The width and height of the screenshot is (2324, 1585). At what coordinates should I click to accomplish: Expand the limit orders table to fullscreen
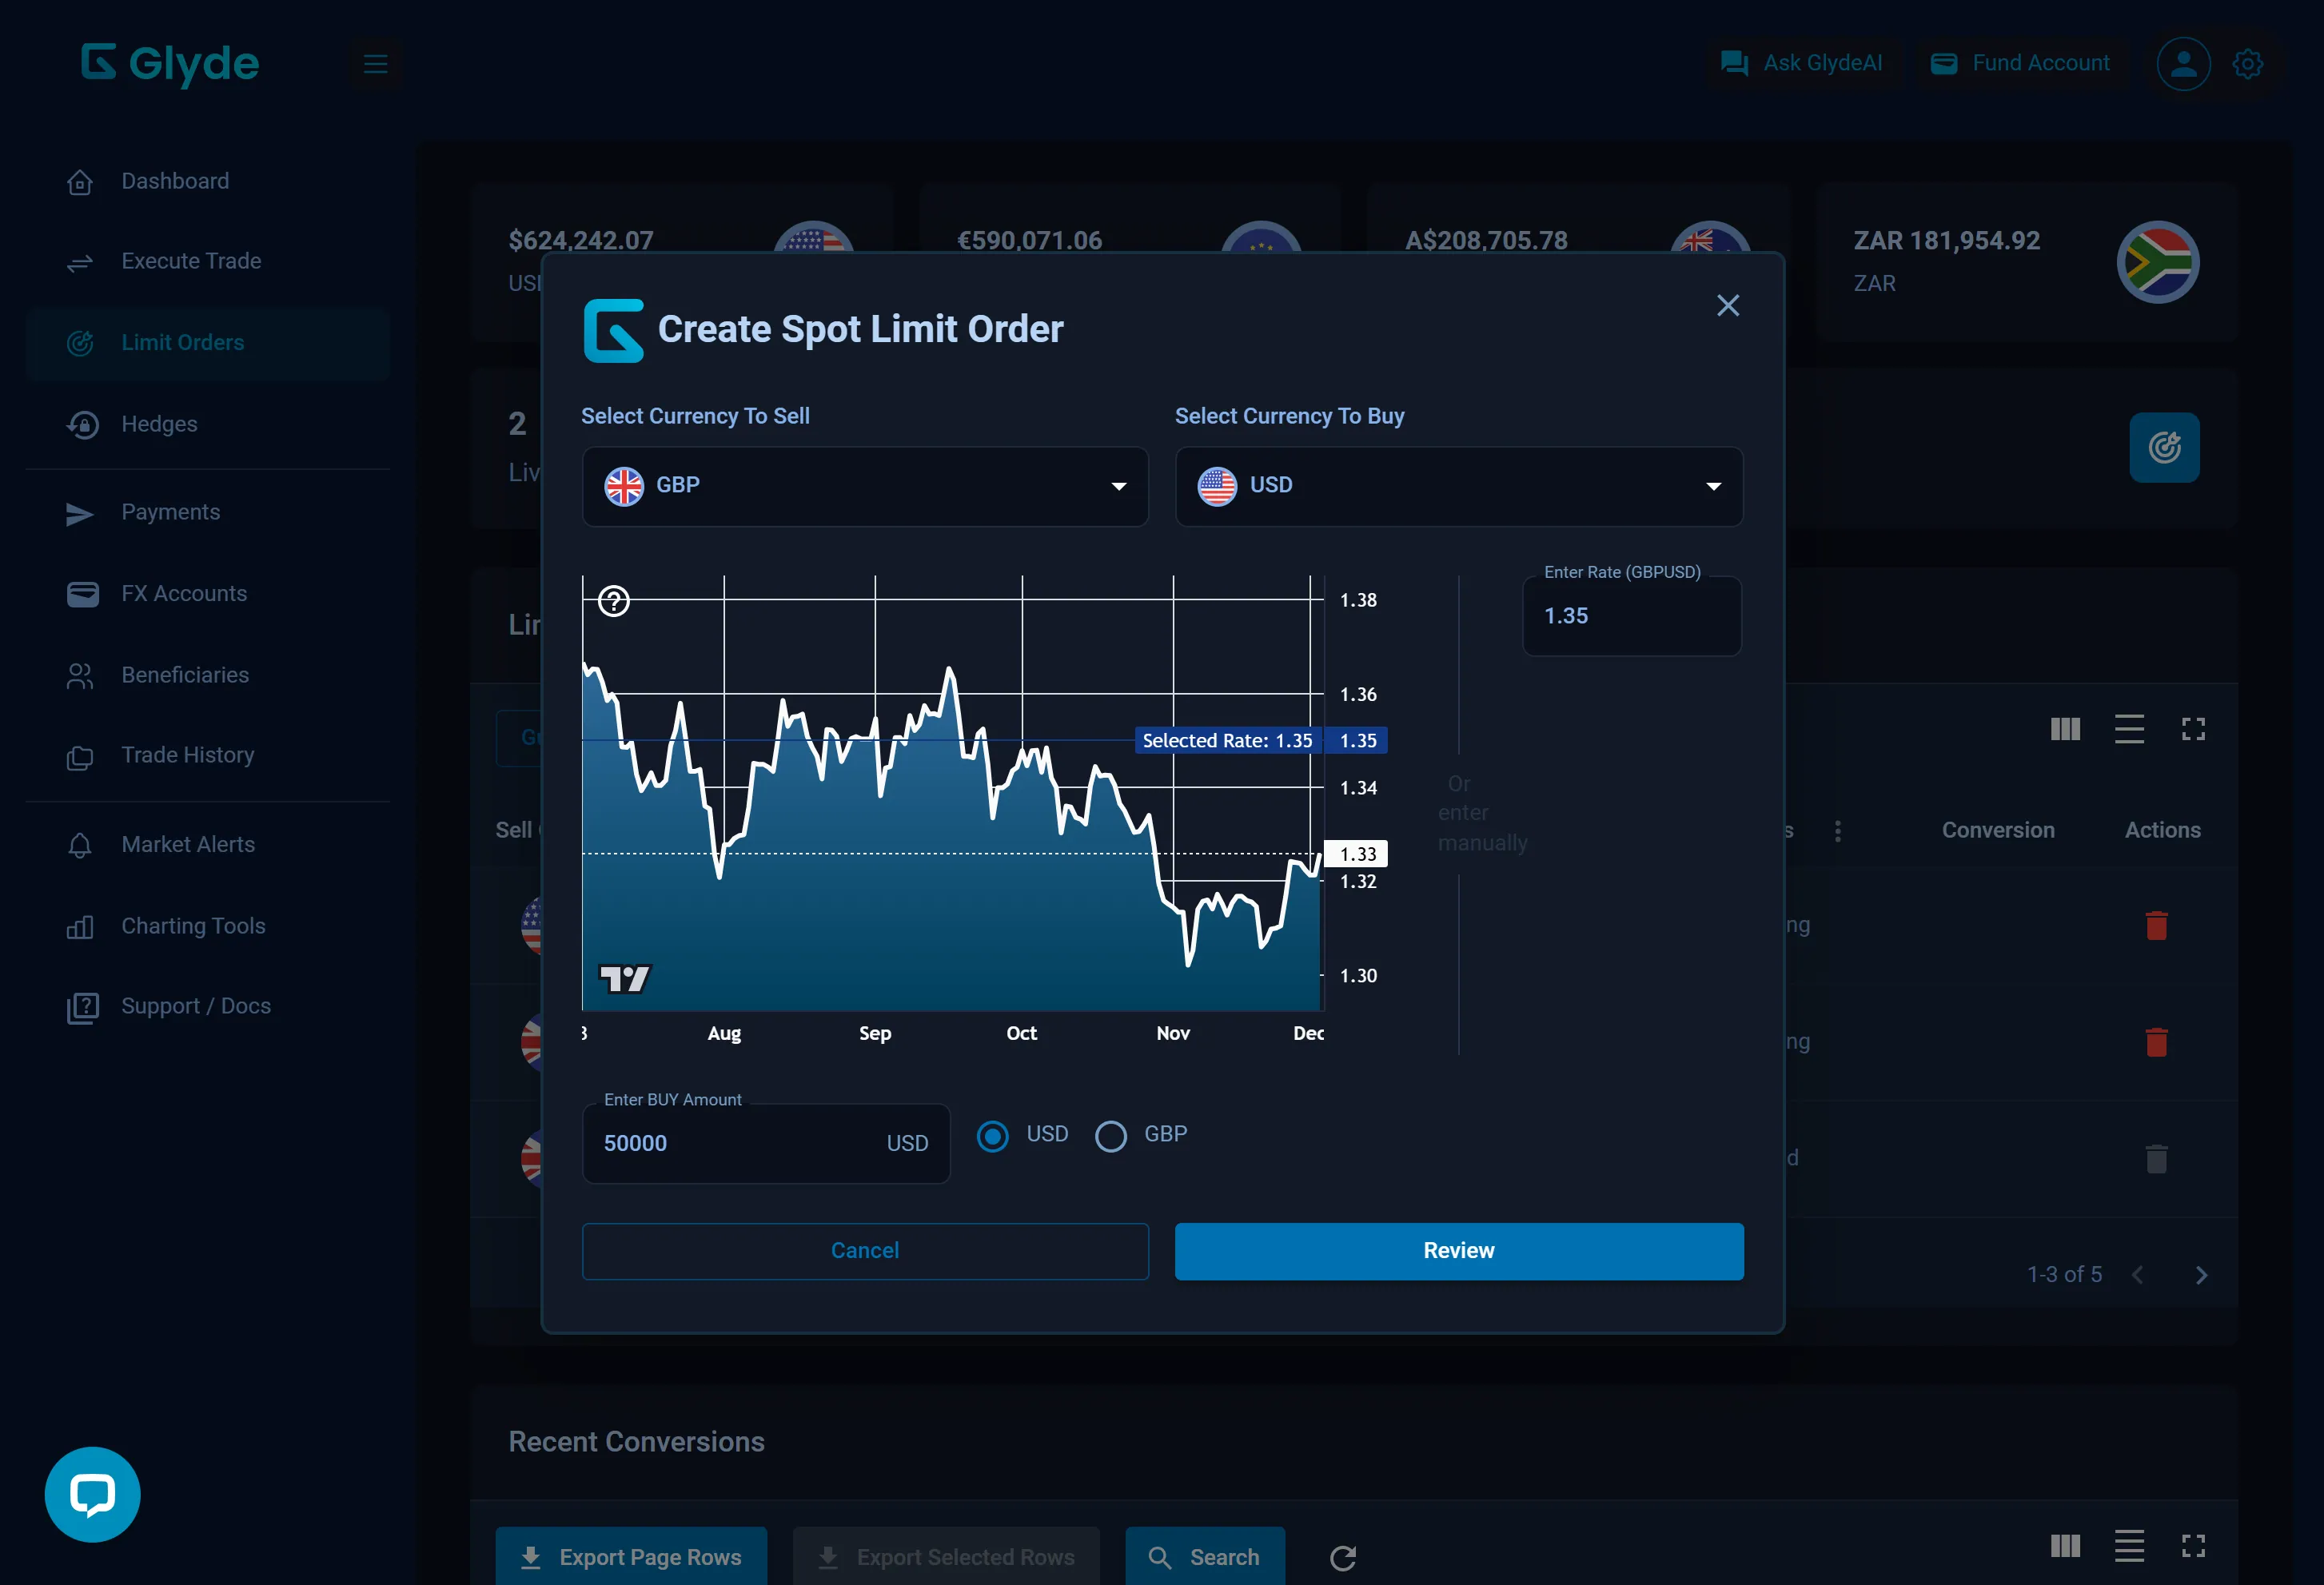point(2193,729)
